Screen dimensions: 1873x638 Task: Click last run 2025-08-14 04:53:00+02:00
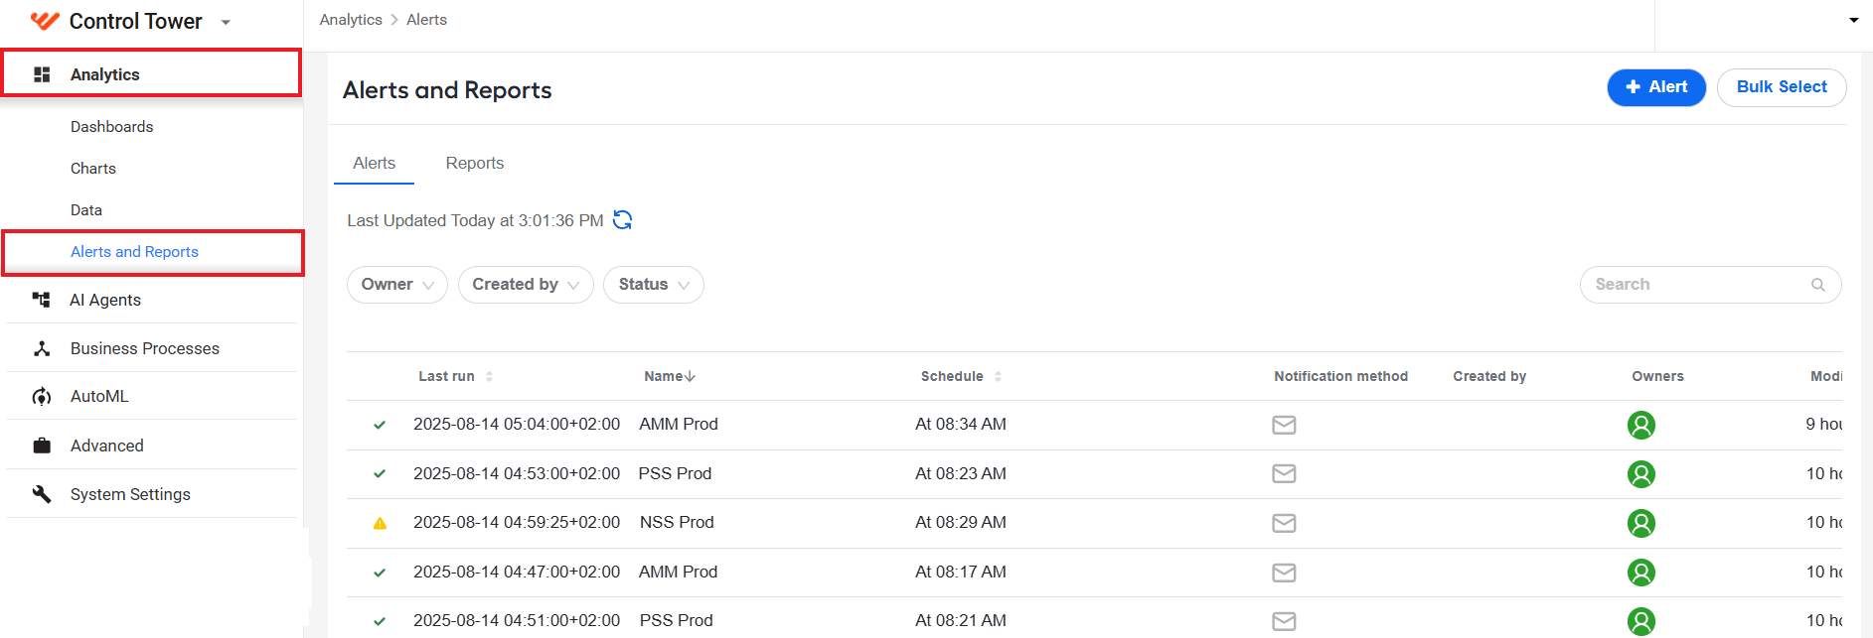(x=517, y=473)
